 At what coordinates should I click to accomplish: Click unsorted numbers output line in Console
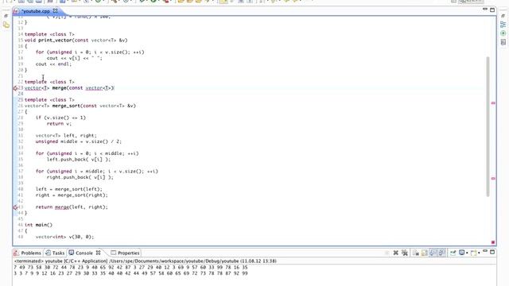coord(130,268)
